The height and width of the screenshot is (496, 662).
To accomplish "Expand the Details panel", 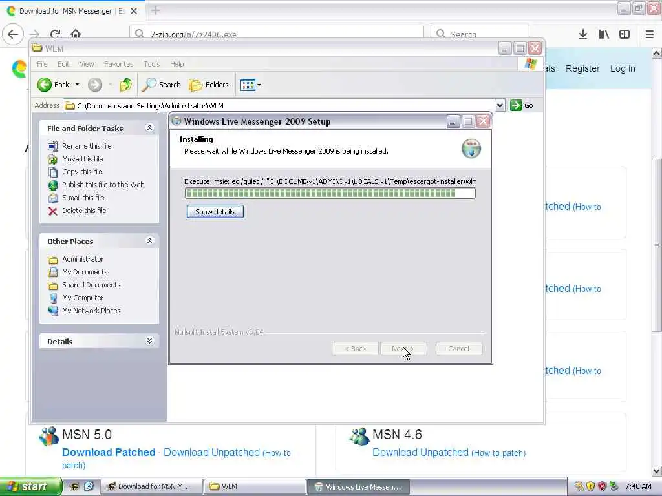I will pyautogui.click(x=149, y=341).
